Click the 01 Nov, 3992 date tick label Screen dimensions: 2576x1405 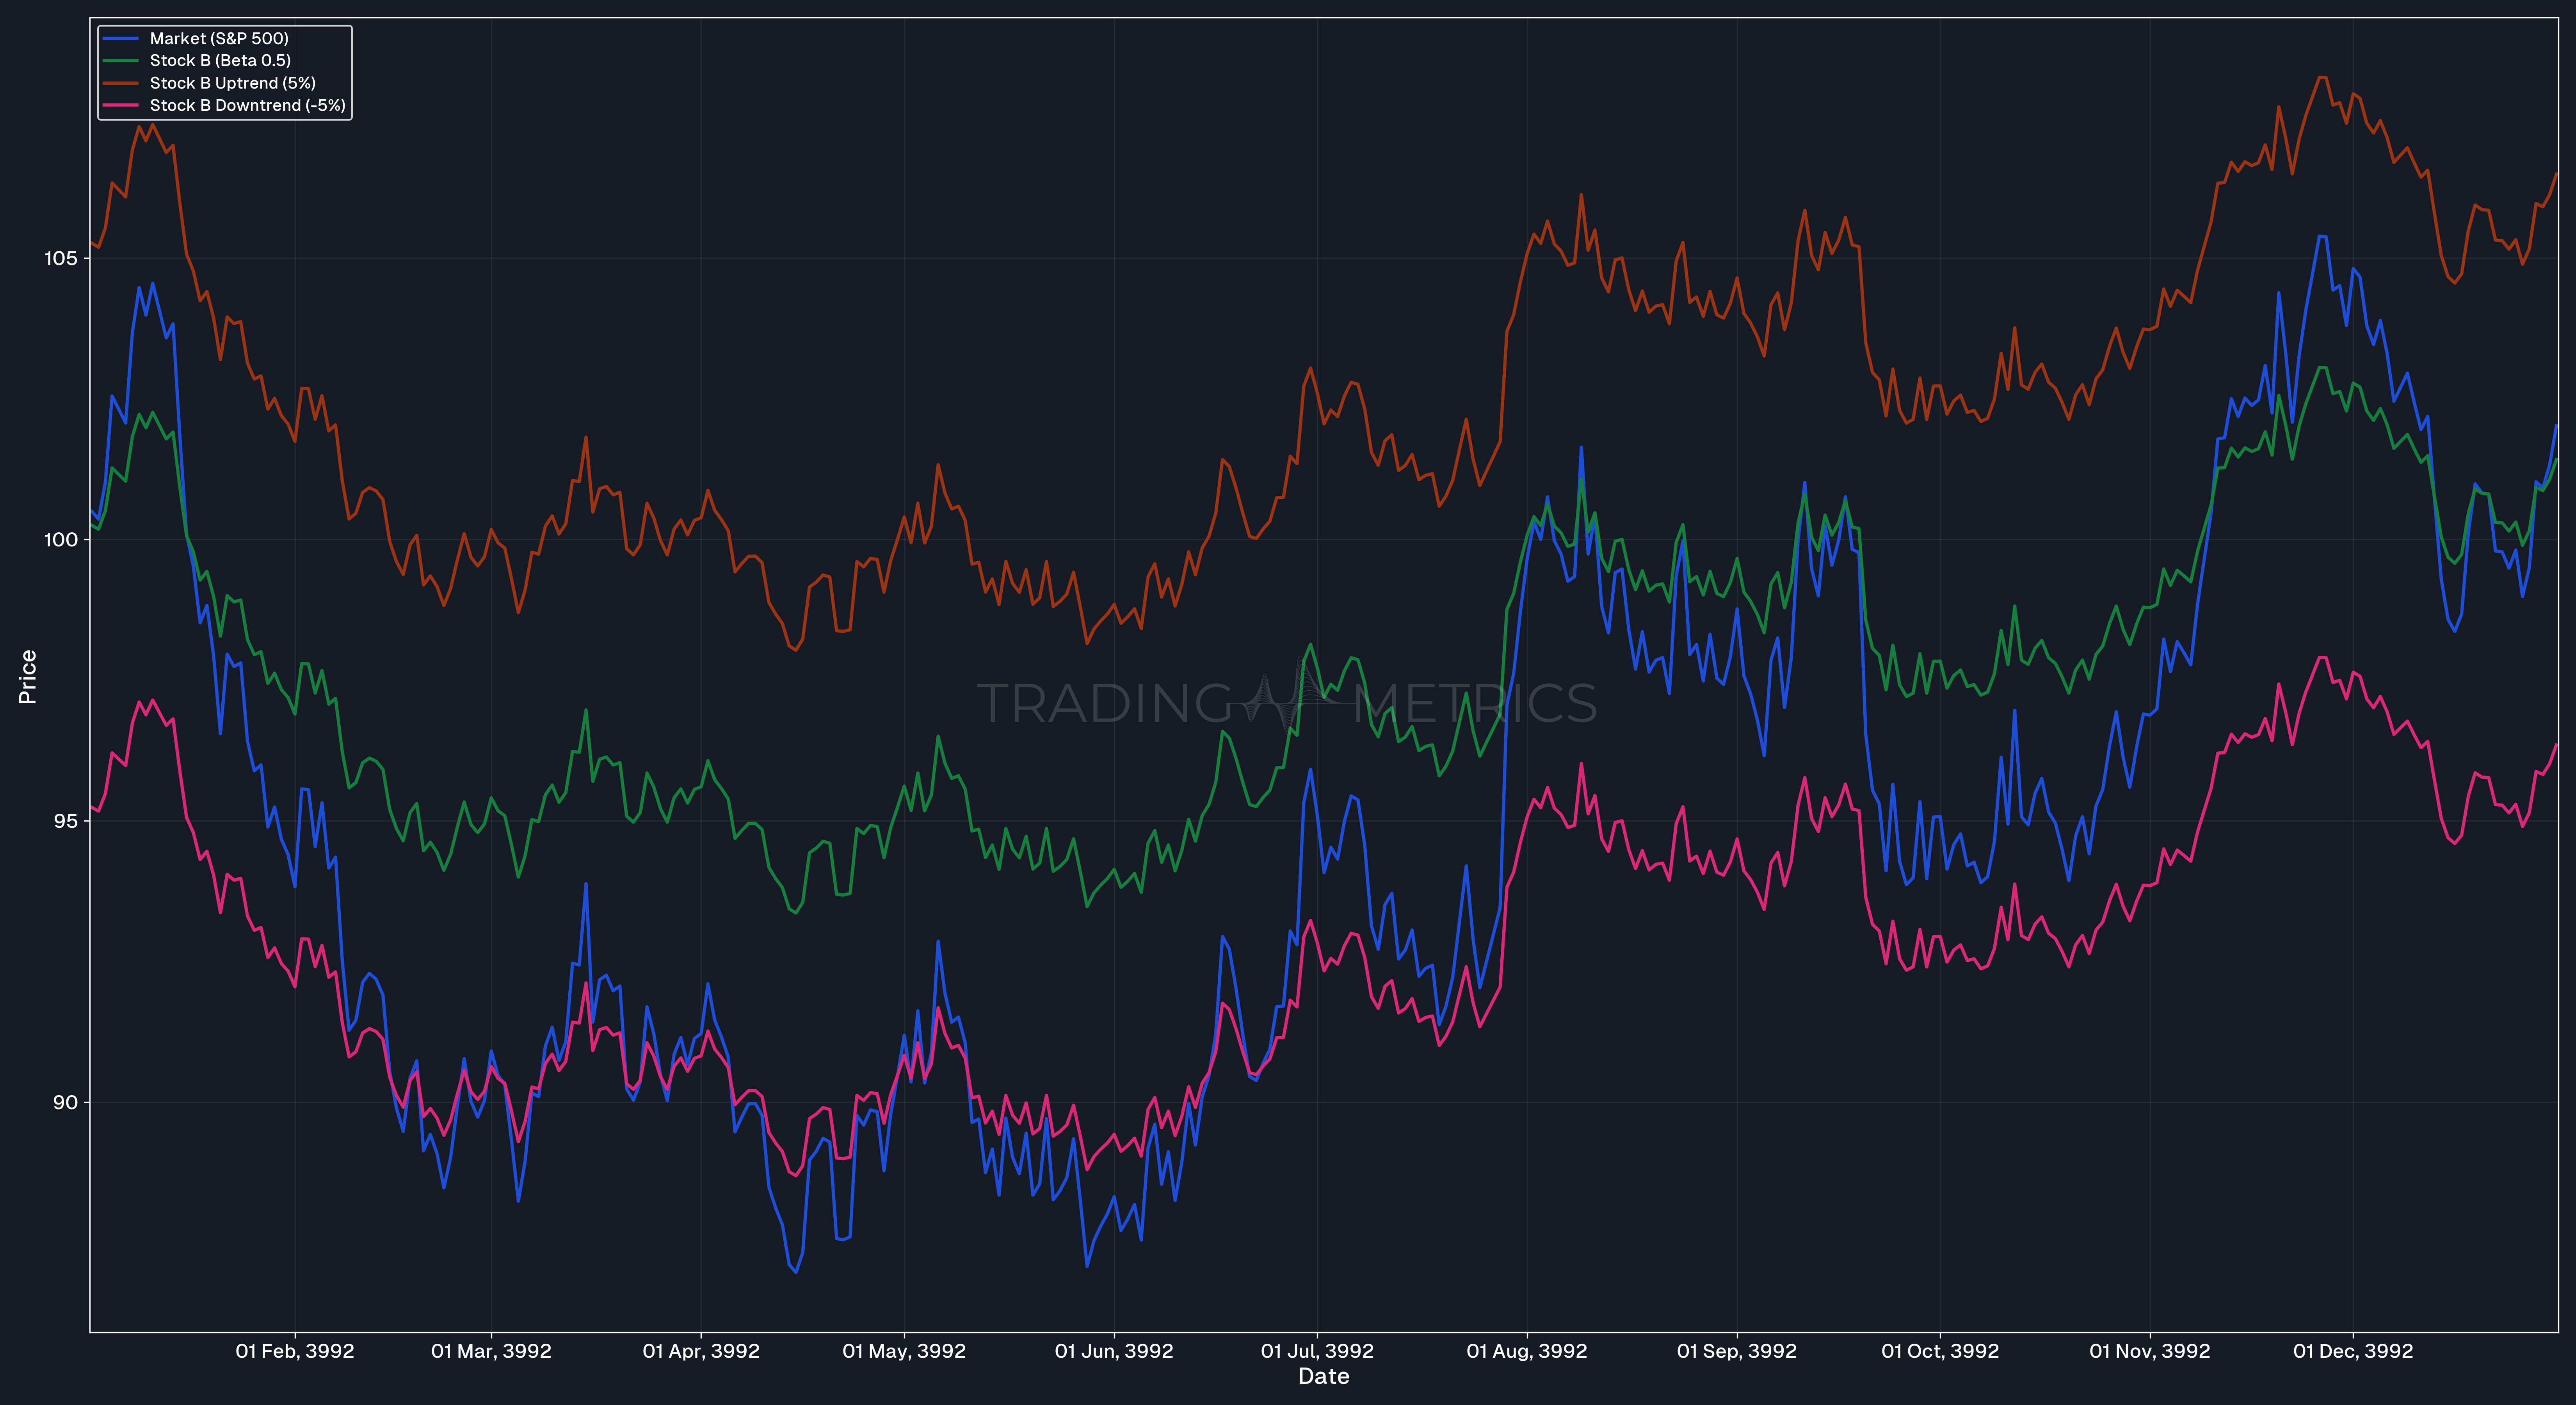point(2150,1351)
